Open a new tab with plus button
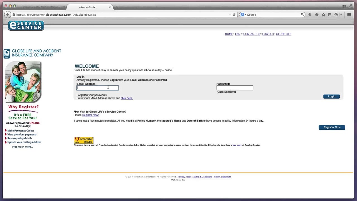The image size is (357, 201). (x=117, y=7)
